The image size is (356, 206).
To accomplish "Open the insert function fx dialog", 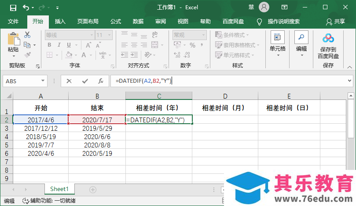I will click(101, 81).
